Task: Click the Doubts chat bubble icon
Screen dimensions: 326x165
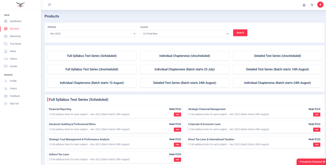Action: pyautogui.click(x=6, y=66)
